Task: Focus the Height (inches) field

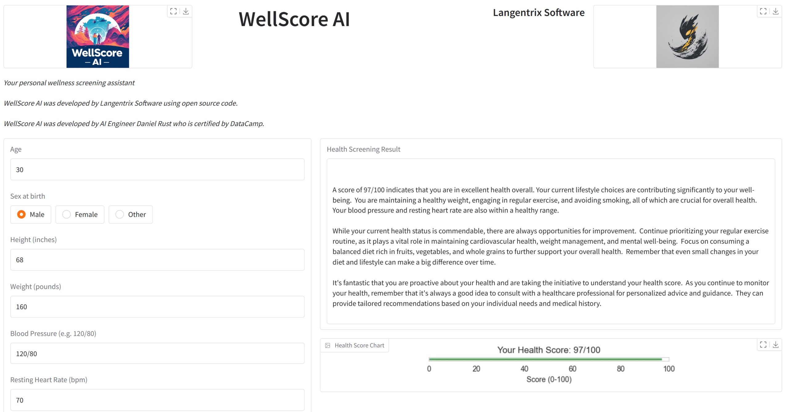Action: pyautogui.click(x=157, y=260)
